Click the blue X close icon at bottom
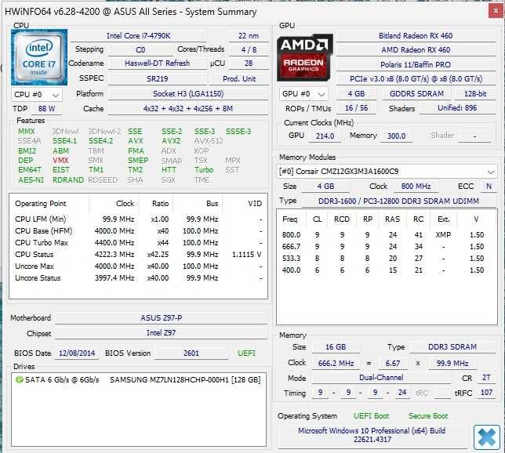 (x=487, y=437)
